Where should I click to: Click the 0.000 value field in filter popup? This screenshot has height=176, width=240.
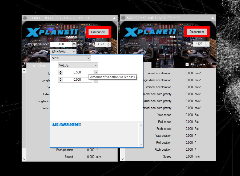pos(77,80)
